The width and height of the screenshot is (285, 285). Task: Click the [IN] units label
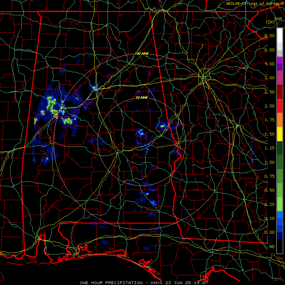click(x=270, y=22)
